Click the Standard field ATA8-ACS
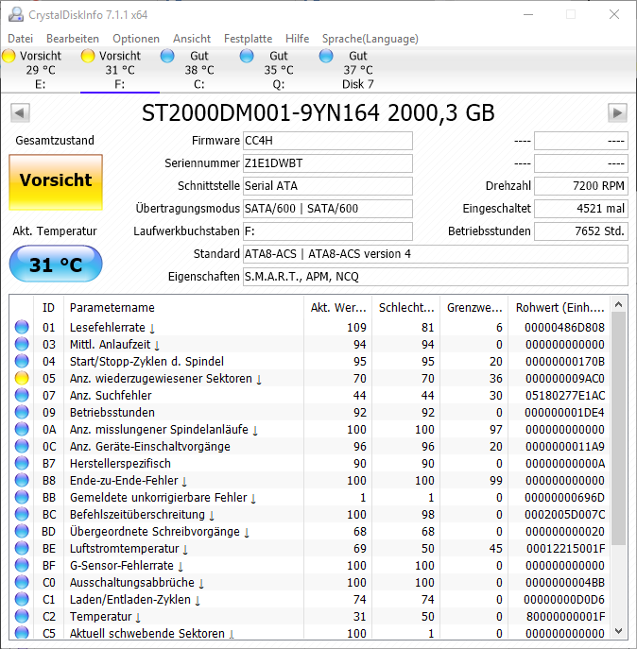Image resolution: width=637 pixels, height=649 pixels. [436, 254]
